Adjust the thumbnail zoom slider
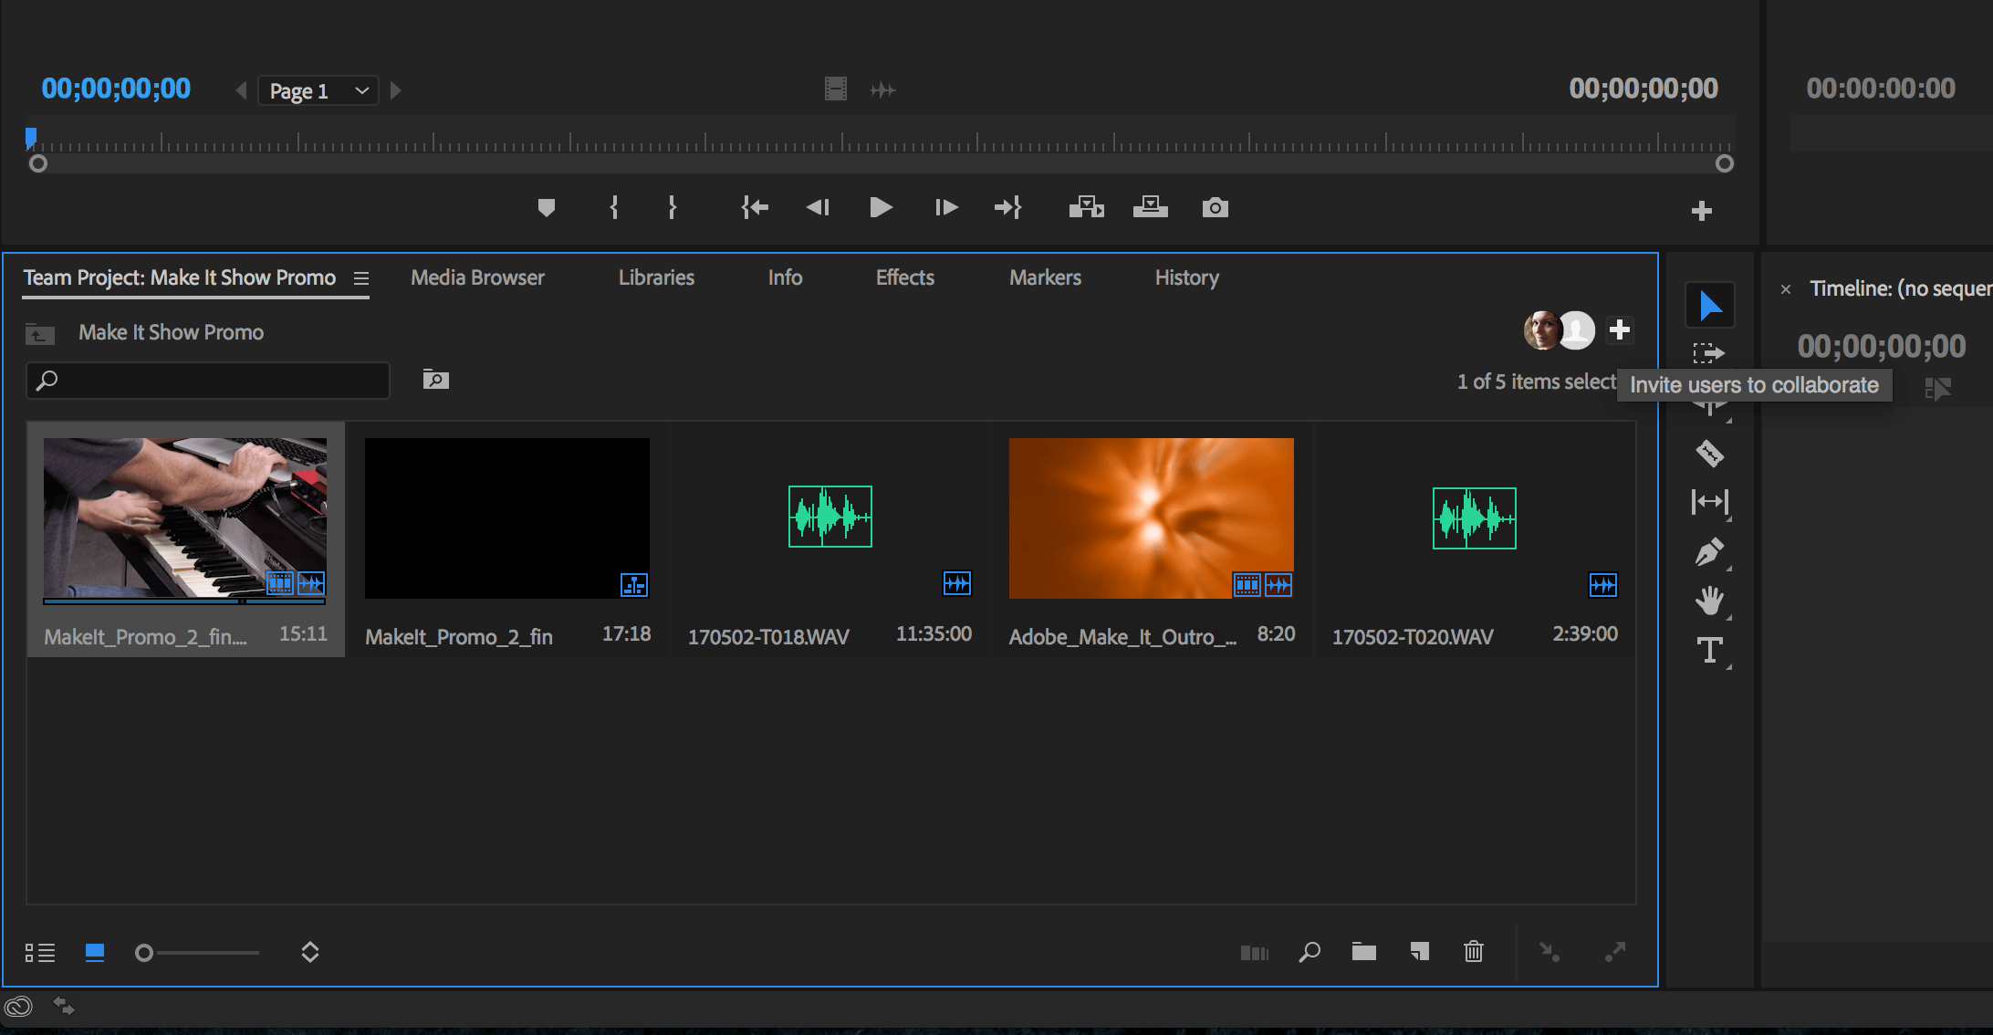Screen dimensions: 1993x1035 [x=144, y=953]
